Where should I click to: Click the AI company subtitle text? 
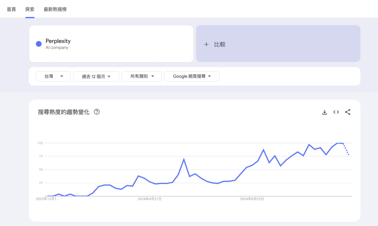point(57,48)
